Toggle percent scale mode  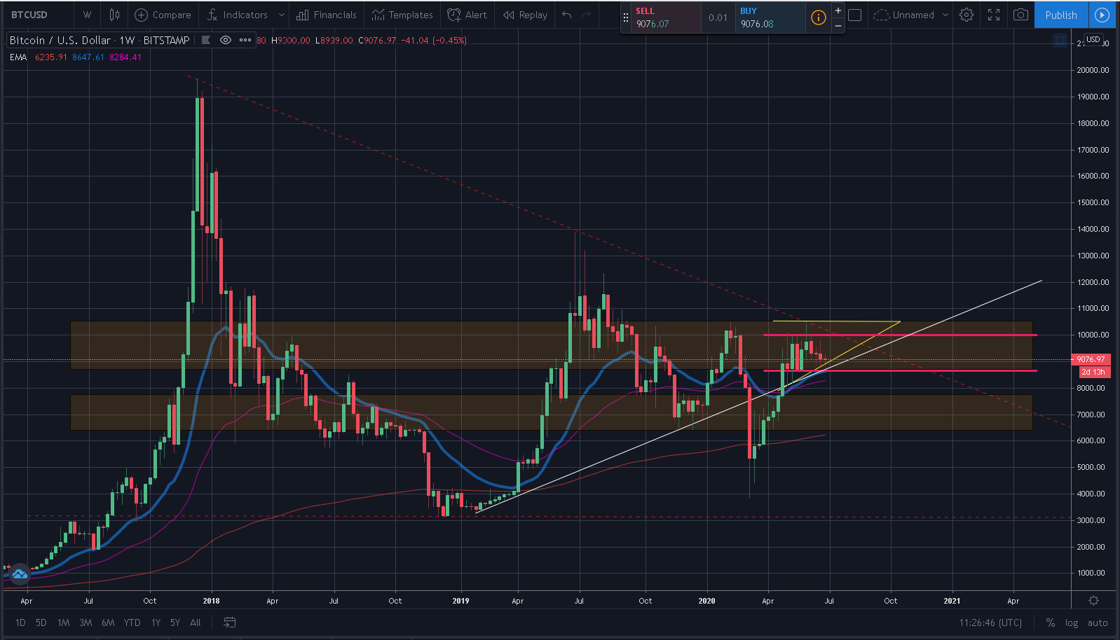point(1050,622)
